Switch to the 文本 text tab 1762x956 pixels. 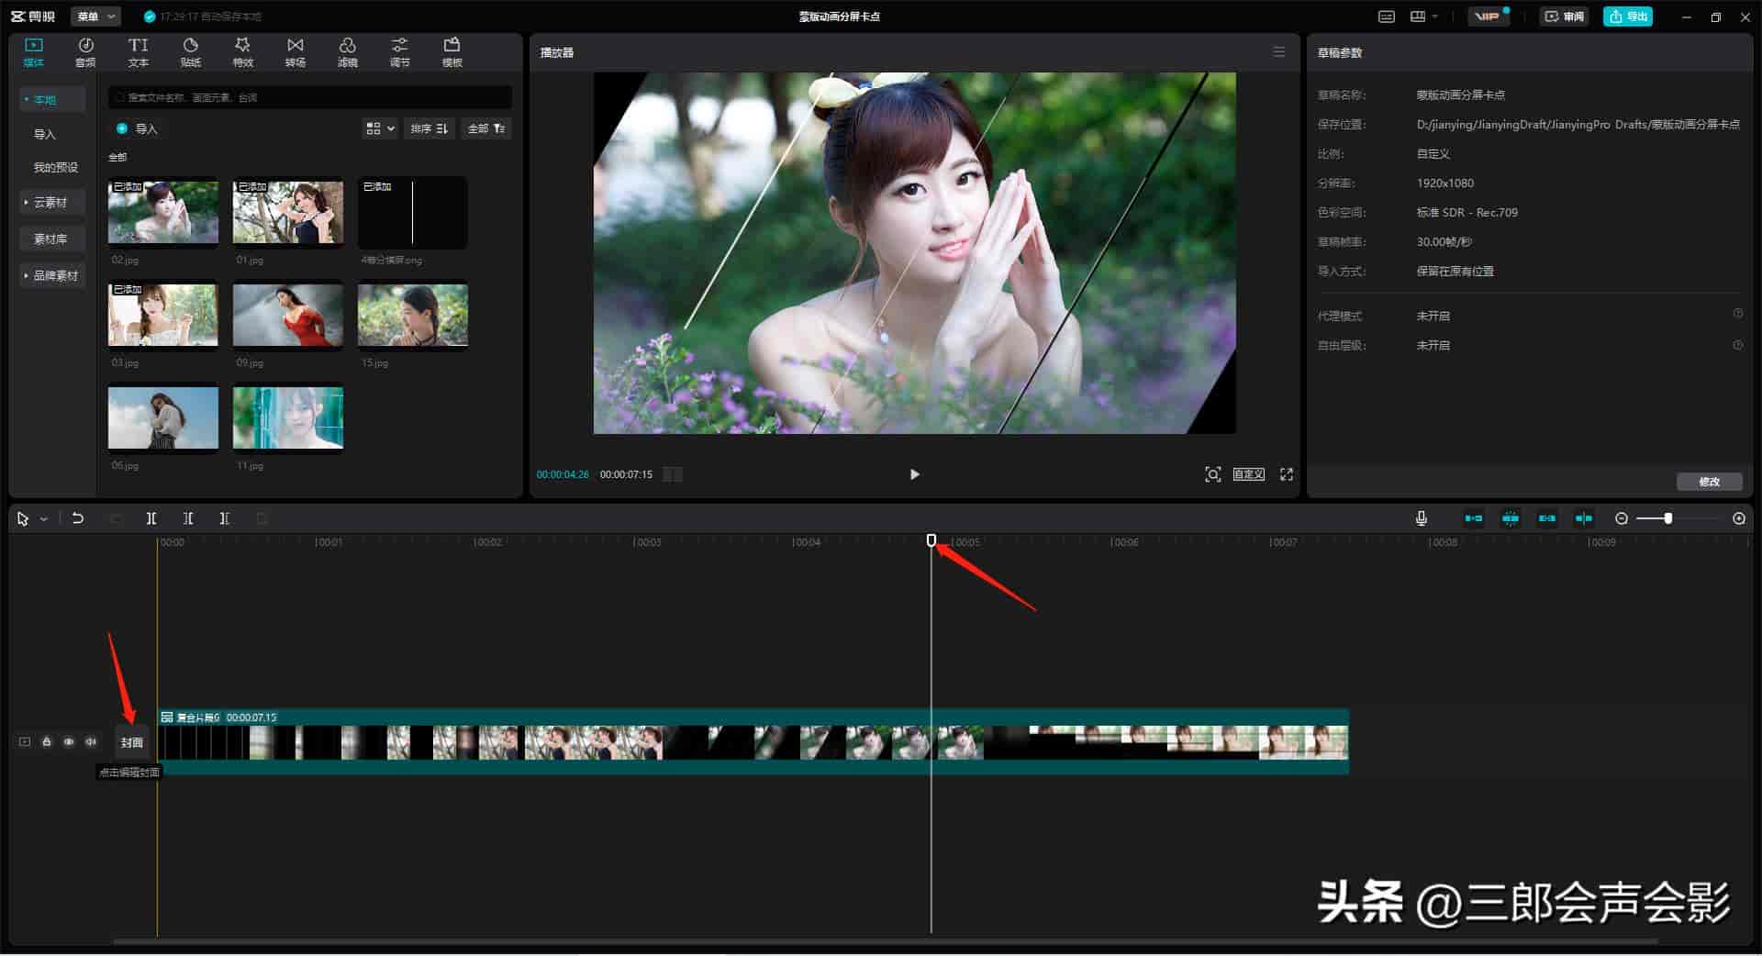click(138, 52)
